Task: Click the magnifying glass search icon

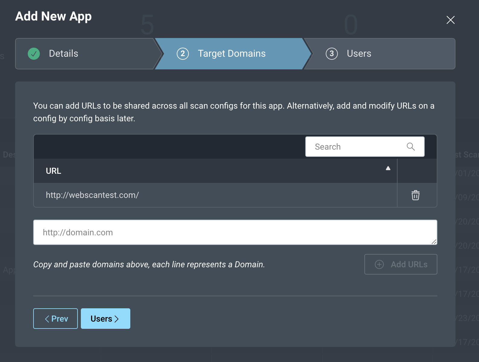Action: click(x=411, y=147)
